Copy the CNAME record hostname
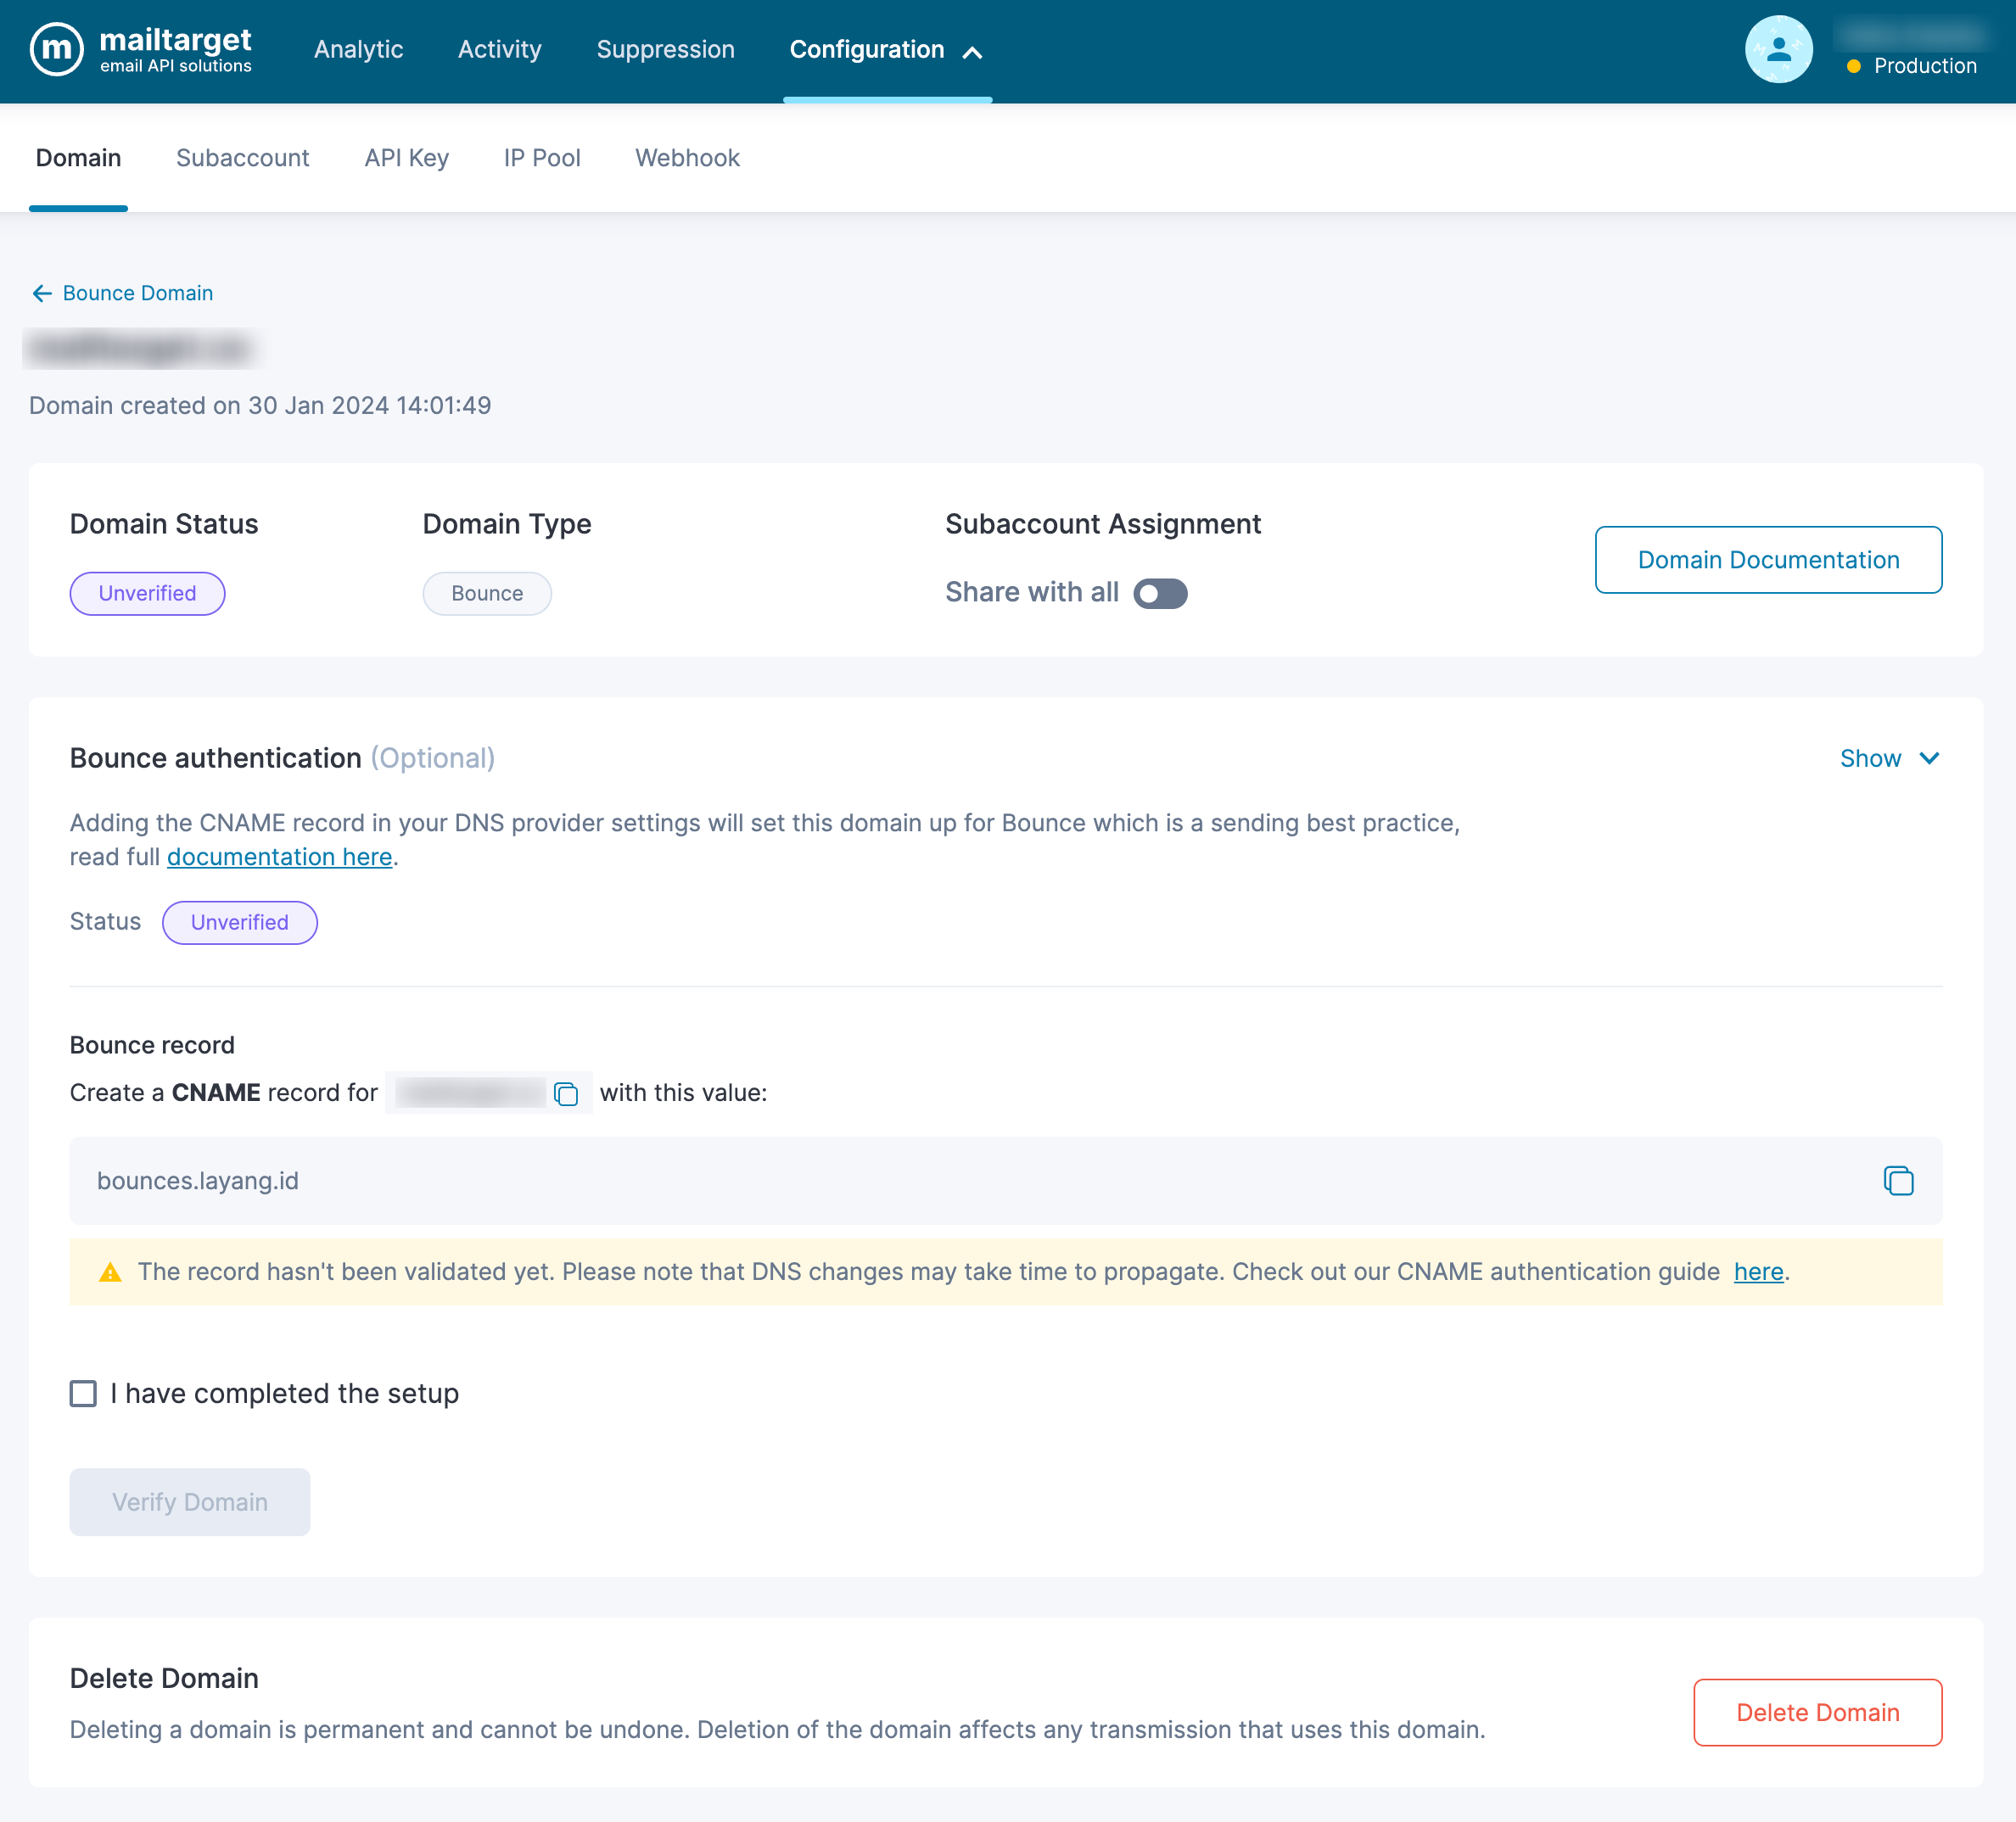 pyautogui.click(x=566, y=1093)
